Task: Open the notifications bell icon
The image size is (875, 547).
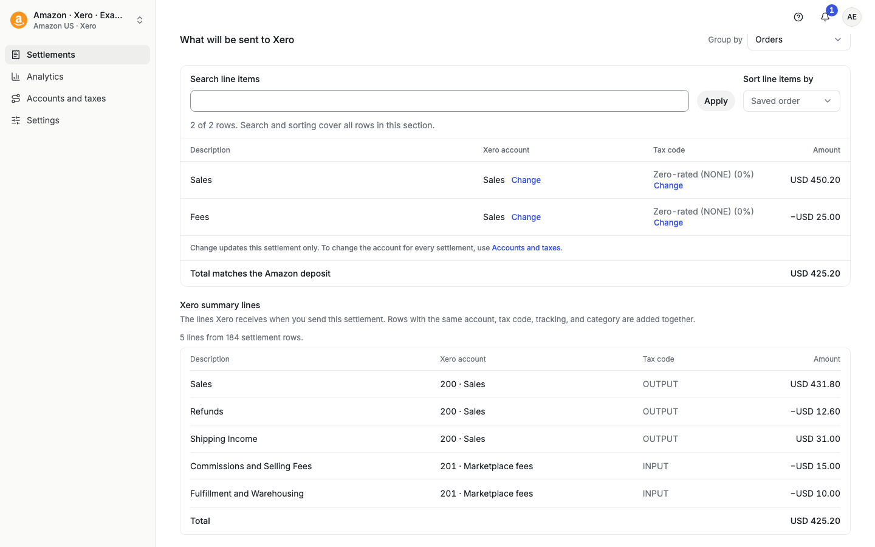Action: [x=825, y=17]
